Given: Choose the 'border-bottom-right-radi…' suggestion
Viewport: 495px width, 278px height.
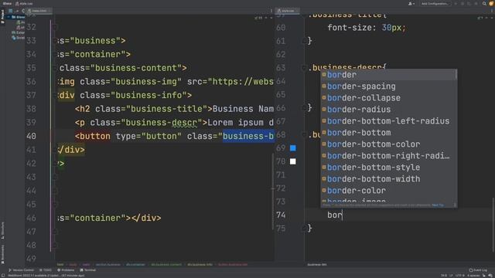Looking at the screenshot, I should coord(388,156).
